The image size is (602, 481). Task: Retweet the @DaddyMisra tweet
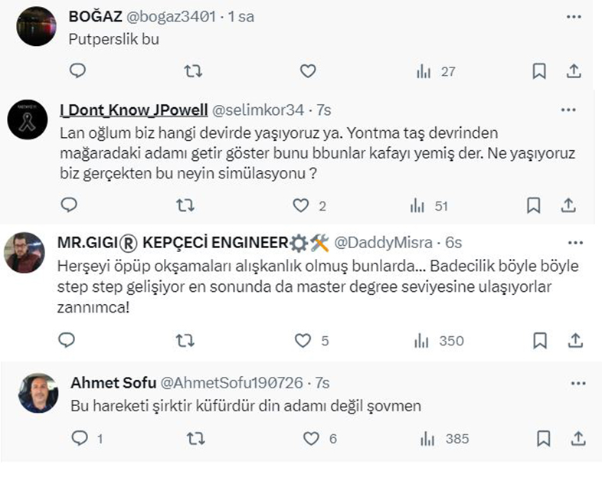tap(185, 340)
